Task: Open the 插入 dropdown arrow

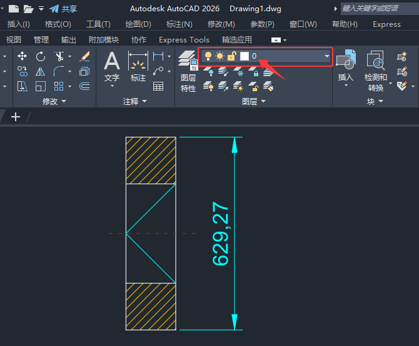Action: (x=346, y=86)
